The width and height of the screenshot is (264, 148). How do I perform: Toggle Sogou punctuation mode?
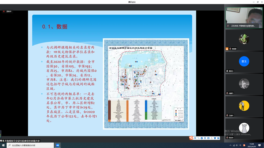(198, 138)
